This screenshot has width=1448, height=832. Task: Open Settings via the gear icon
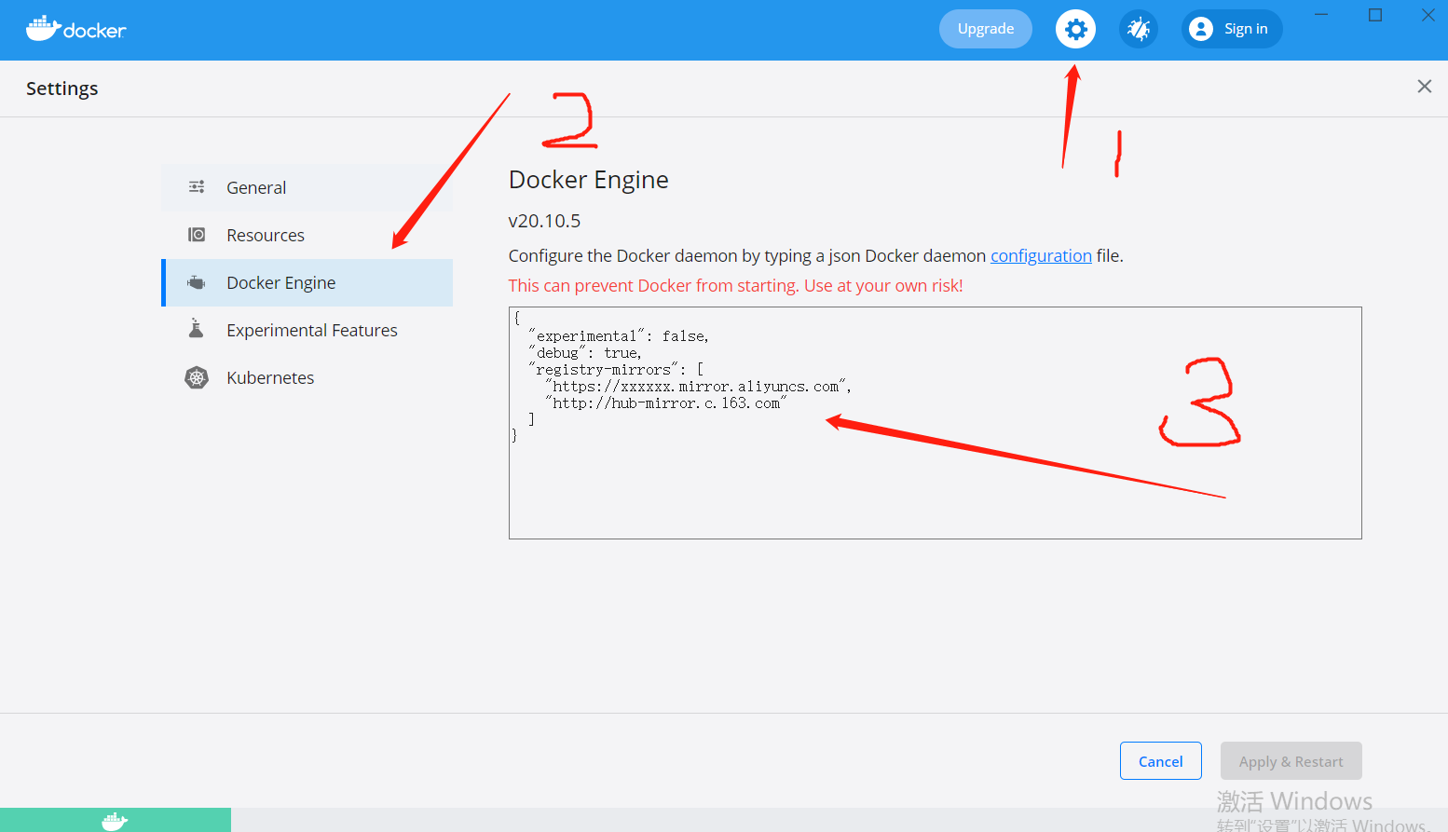(x=1075, y=29)
